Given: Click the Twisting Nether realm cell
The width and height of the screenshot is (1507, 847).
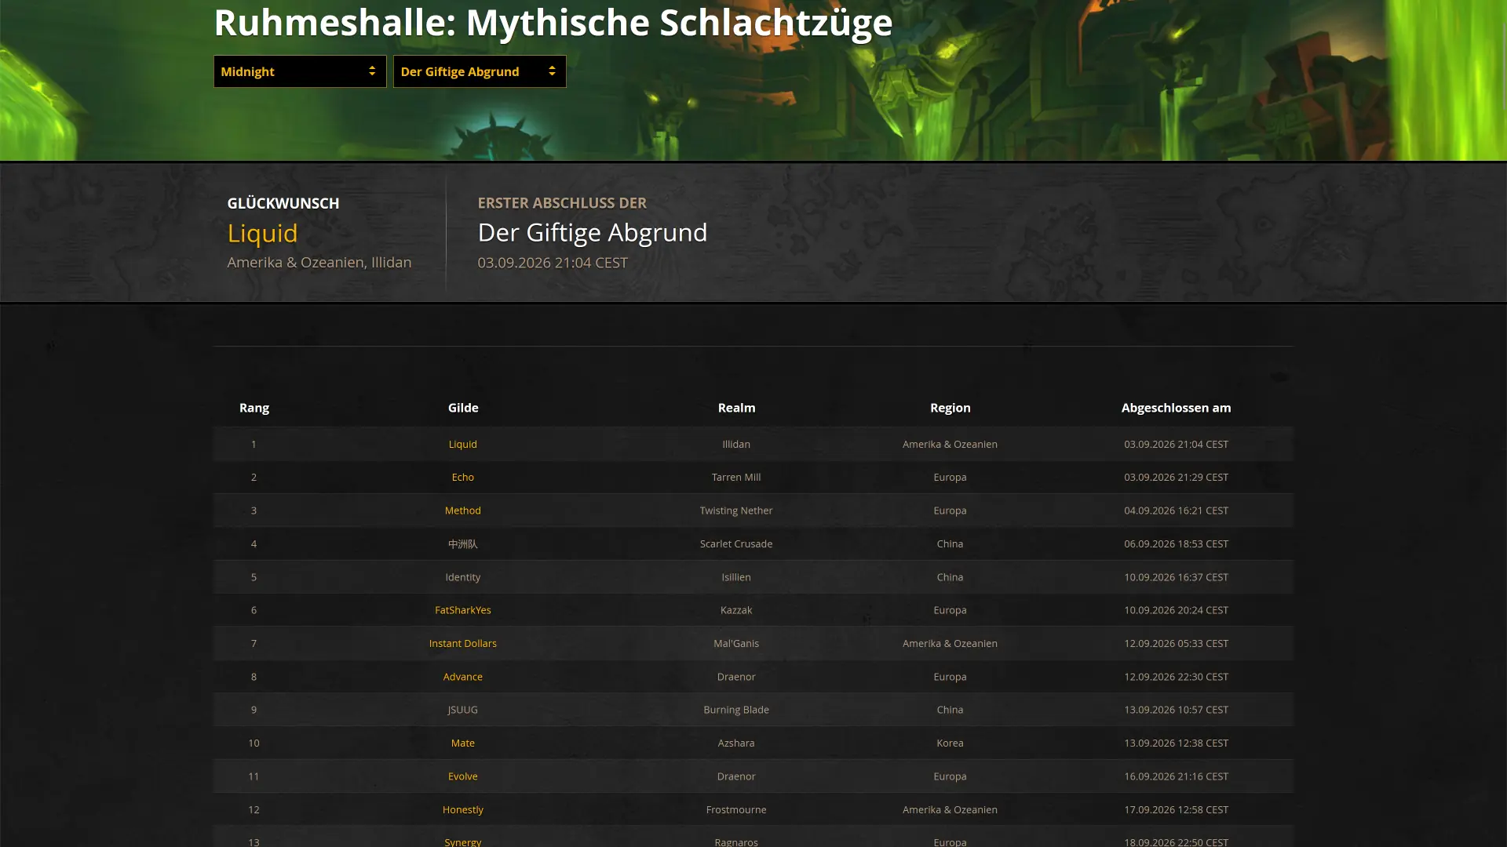Looking at the screenshot, I should [x=736, y=511].
